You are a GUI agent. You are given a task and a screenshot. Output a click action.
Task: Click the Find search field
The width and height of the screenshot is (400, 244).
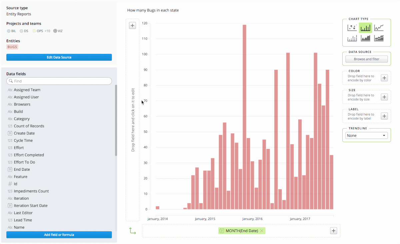(x=59, y=81)
